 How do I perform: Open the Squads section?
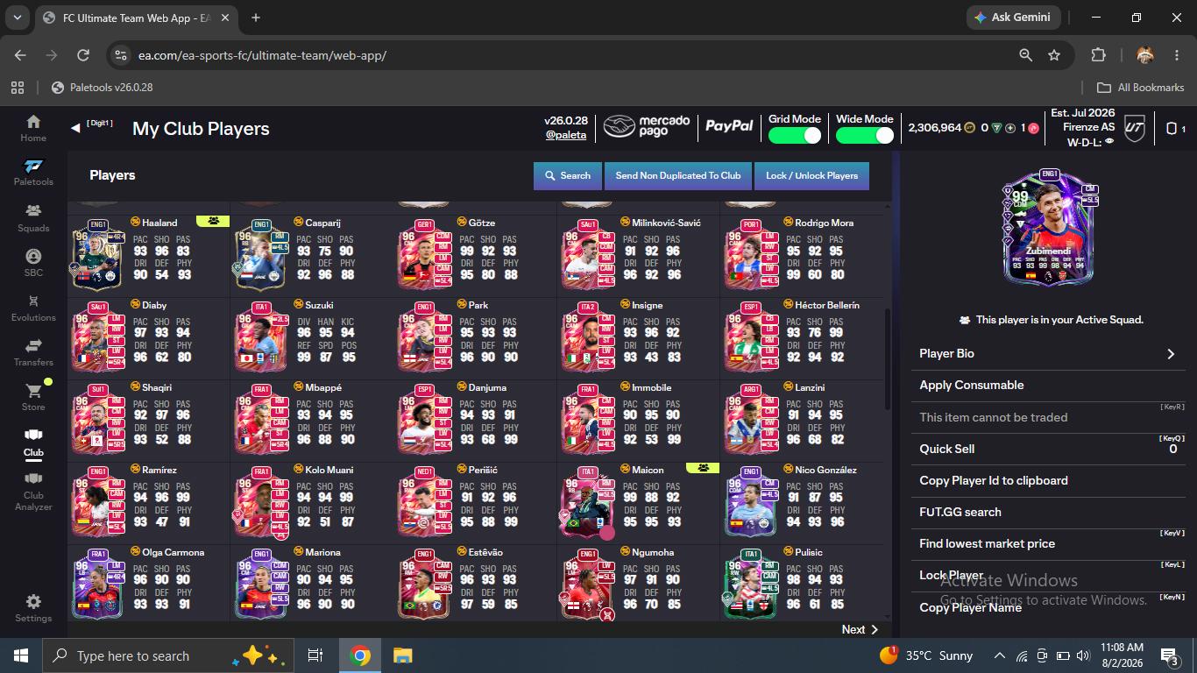33,218
